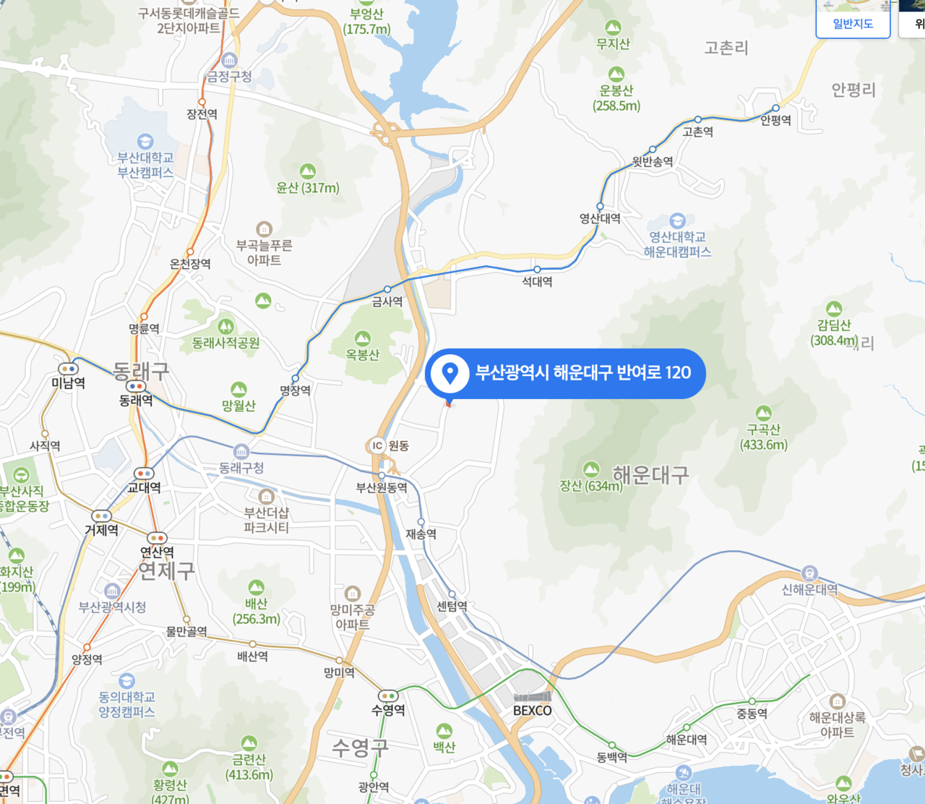Click the 신해운대역 train station icon
925x804 pixels.
[809, 573]
